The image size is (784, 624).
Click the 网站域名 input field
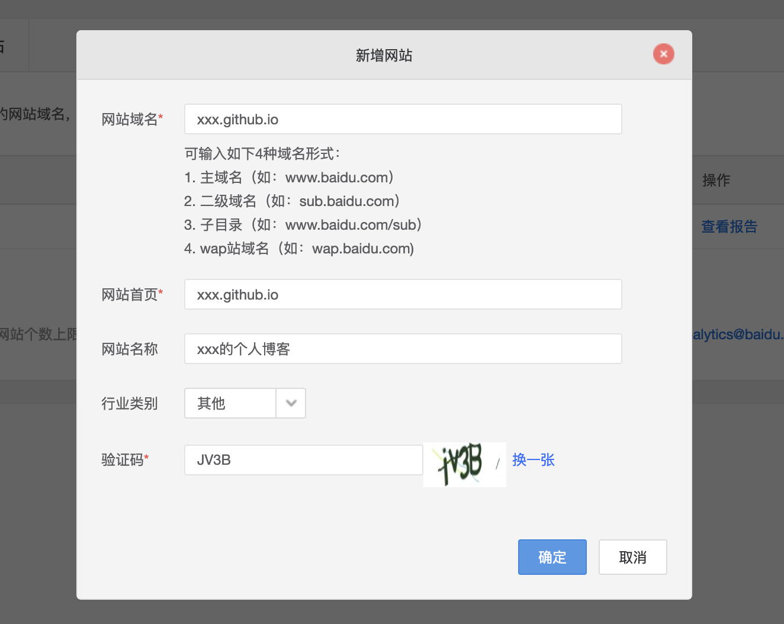tap(403, 119)
